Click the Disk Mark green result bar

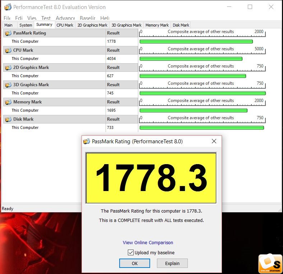click(202, 128)
